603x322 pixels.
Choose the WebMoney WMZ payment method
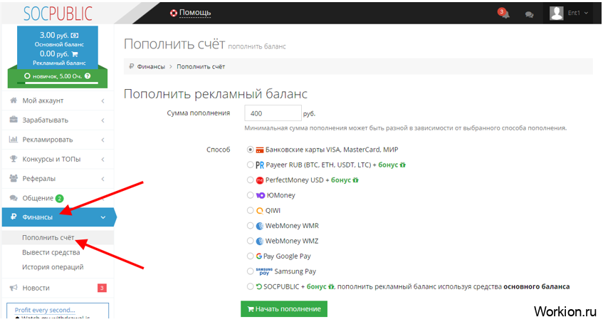coord(250,241)
